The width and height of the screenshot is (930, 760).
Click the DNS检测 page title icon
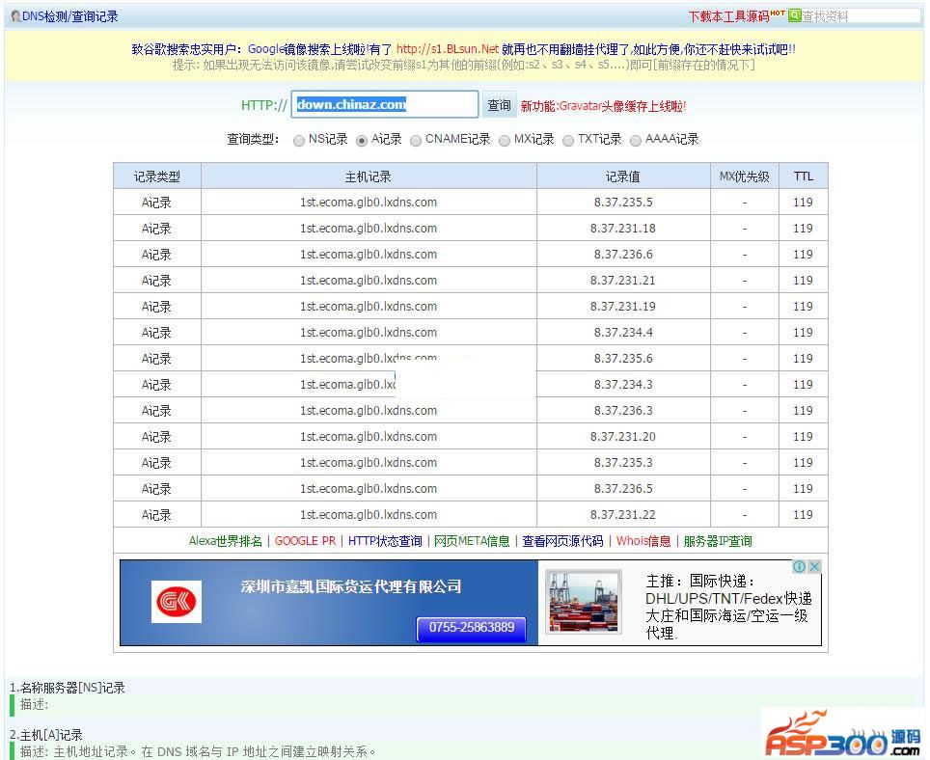tap(15, 16)
